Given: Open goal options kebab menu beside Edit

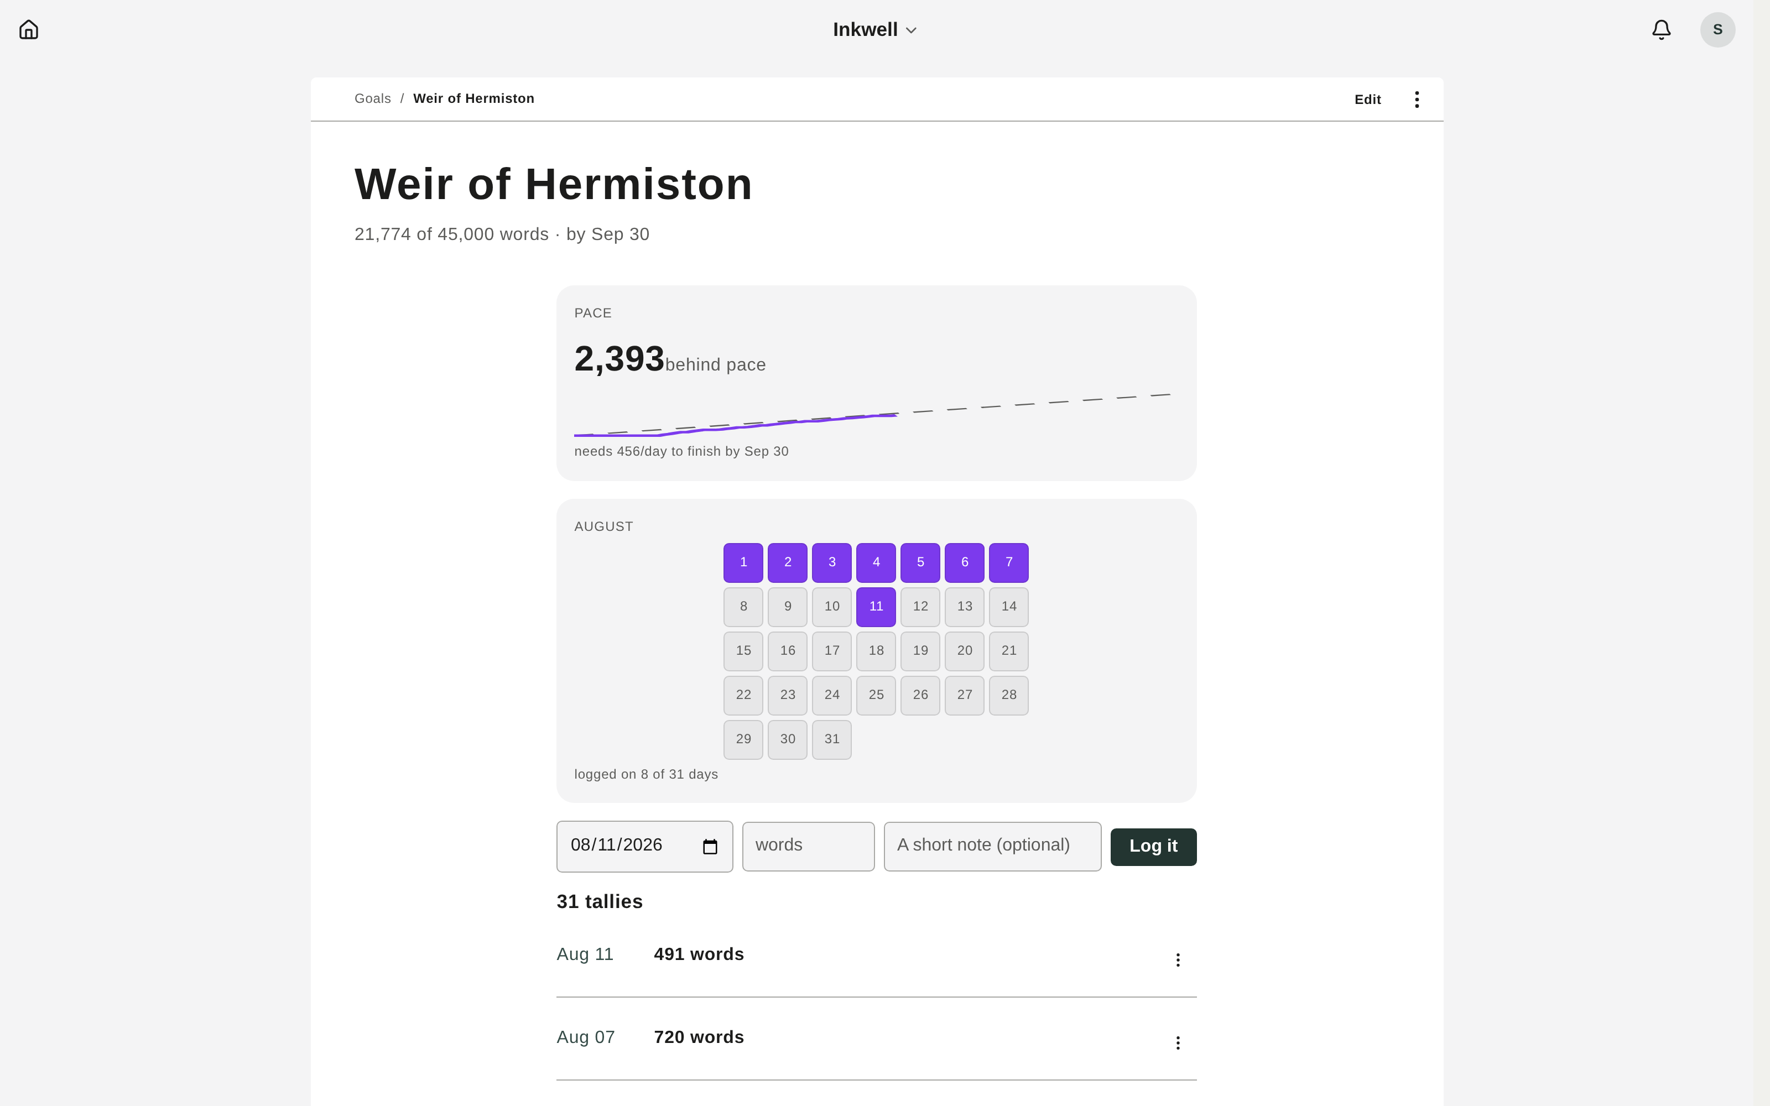Looking at the screenshot, I should tap(1417, 100).
